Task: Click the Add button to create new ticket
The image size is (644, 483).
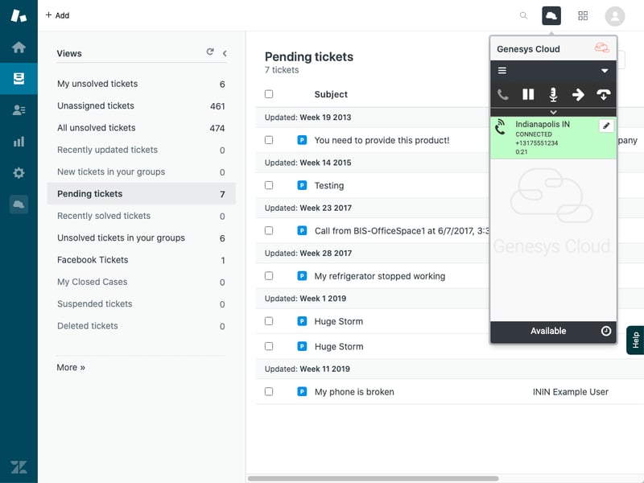Action: pyautogui.click(x=56, y=14)
